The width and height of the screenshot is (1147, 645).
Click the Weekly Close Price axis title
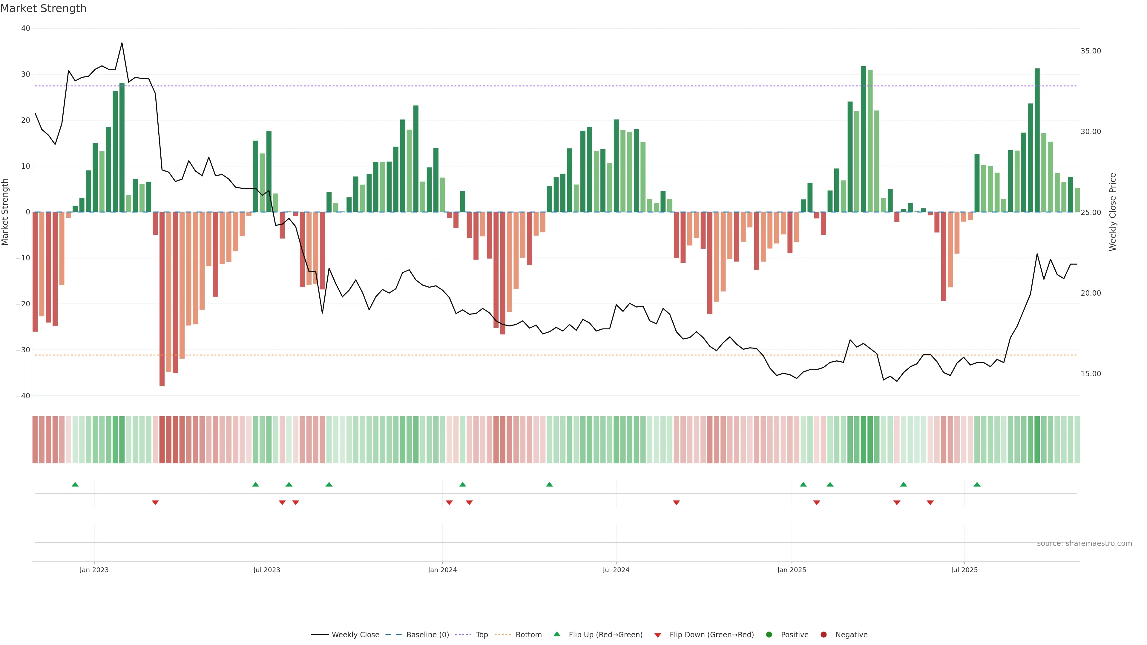[x=1113, y=212]
